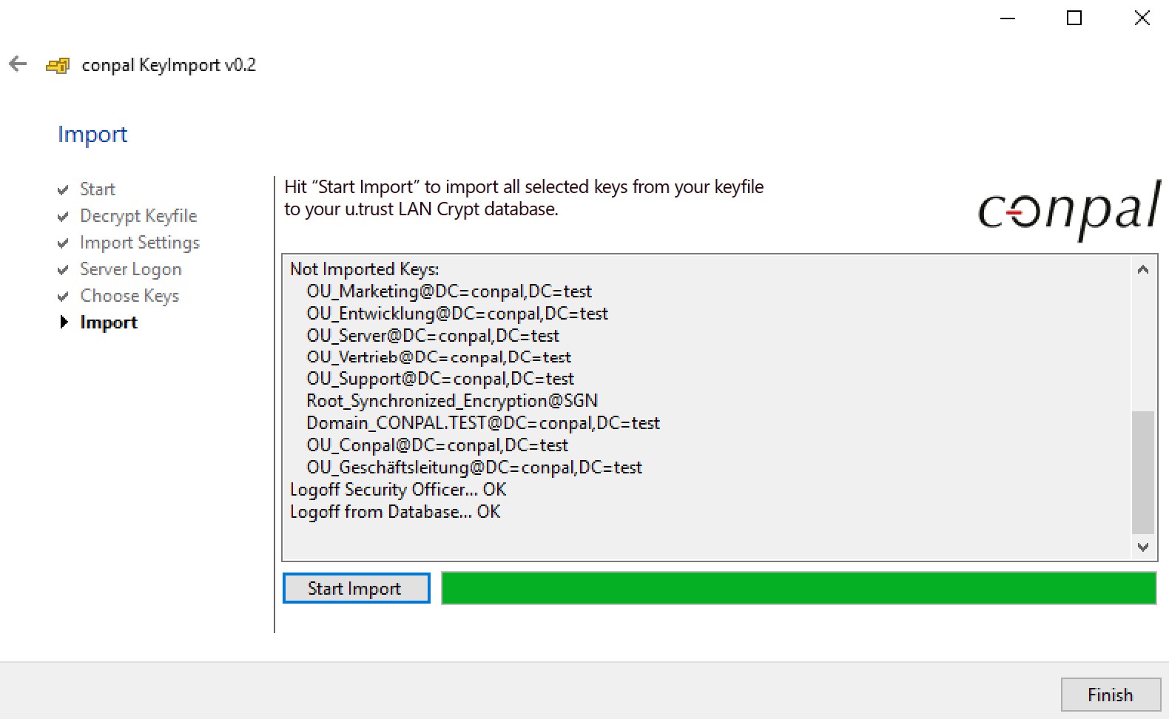The width and height of the screenshot is (1169, 719).
Task: Click the OU_Geschäftsleitung@DC=conpal,DC=test entry
Action: 474,467
